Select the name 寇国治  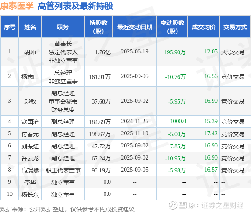(30, 122)
